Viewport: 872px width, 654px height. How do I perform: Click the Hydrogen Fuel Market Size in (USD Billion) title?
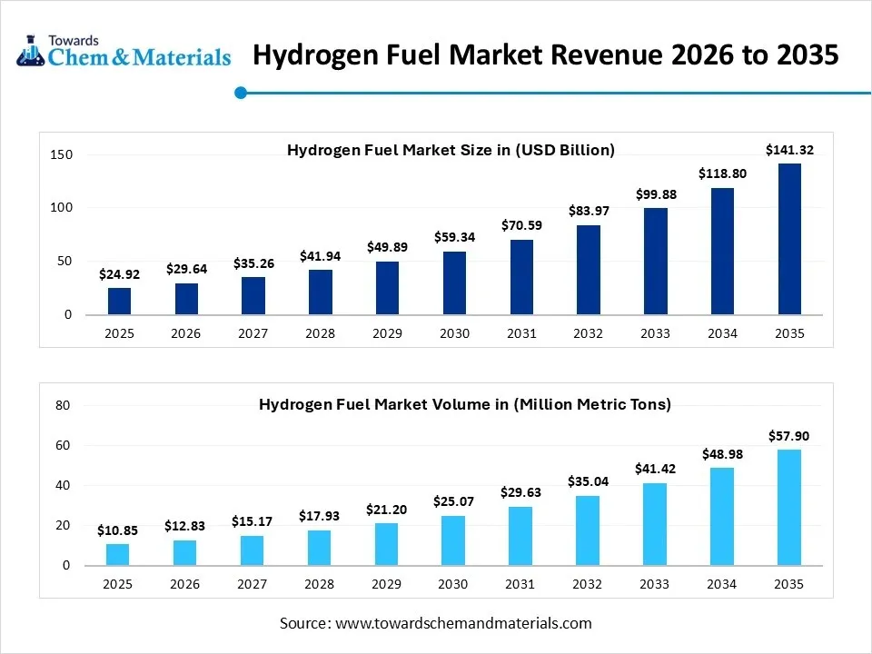click(x=451, y=150)
